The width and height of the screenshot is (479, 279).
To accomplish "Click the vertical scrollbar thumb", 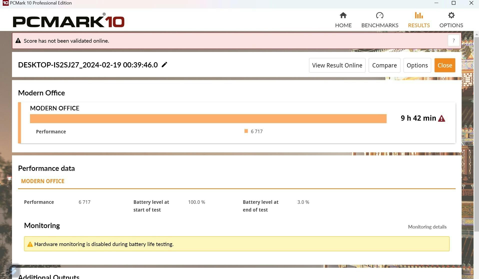I will pyautogui.click(x=476, y=134).
